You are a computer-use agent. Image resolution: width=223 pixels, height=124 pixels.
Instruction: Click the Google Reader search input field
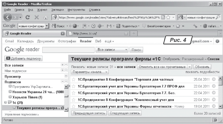pos(68,50)
